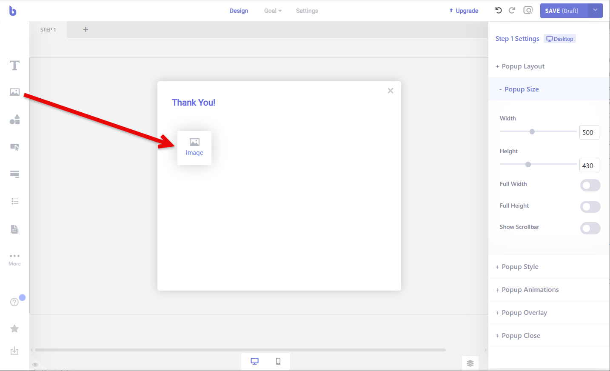Screen dimensions: 610x371
Task: Expand the Popup Style section
Action: tap(549, 267)
